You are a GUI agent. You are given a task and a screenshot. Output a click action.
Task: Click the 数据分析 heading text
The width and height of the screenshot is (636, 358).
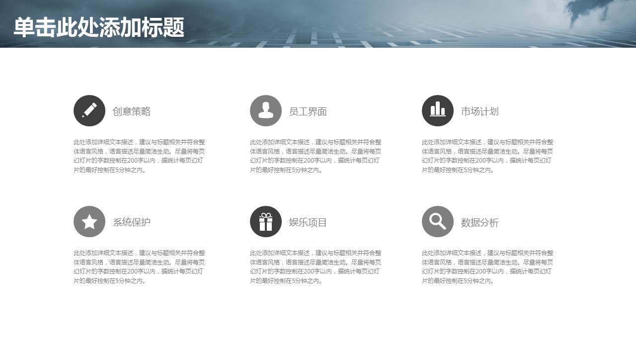point(479,222)
